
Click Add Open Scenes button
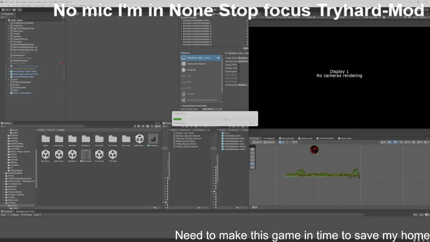[x=246, y=48]
